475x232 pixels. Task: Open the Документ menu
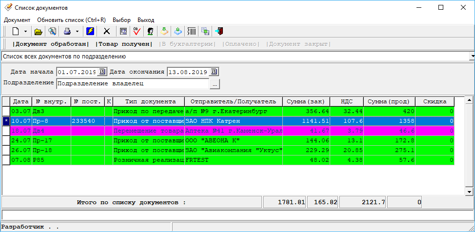[x=17, y=20]
